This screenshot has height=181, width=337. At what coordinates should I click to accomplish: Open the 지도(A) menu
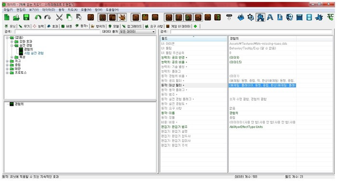pos(72,10)
